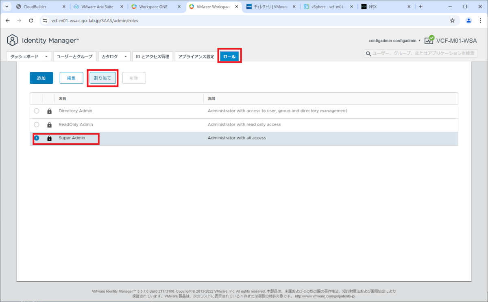The width and height of the screenshot is (488, 302).
Task: Expand the カタログ dropdown arrow
Action: coord(125,56)
